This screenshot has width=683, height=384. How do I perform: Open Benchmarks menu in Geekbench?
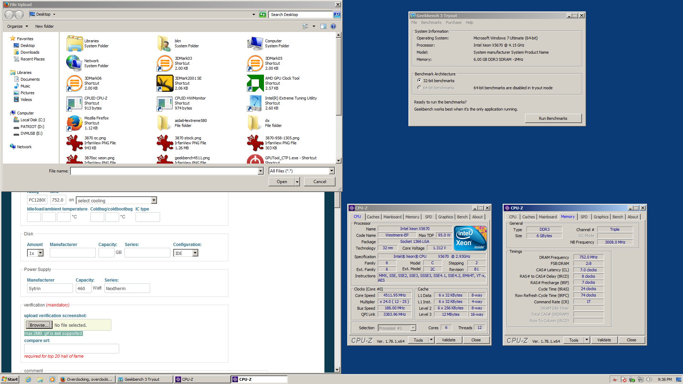(431, 22)
